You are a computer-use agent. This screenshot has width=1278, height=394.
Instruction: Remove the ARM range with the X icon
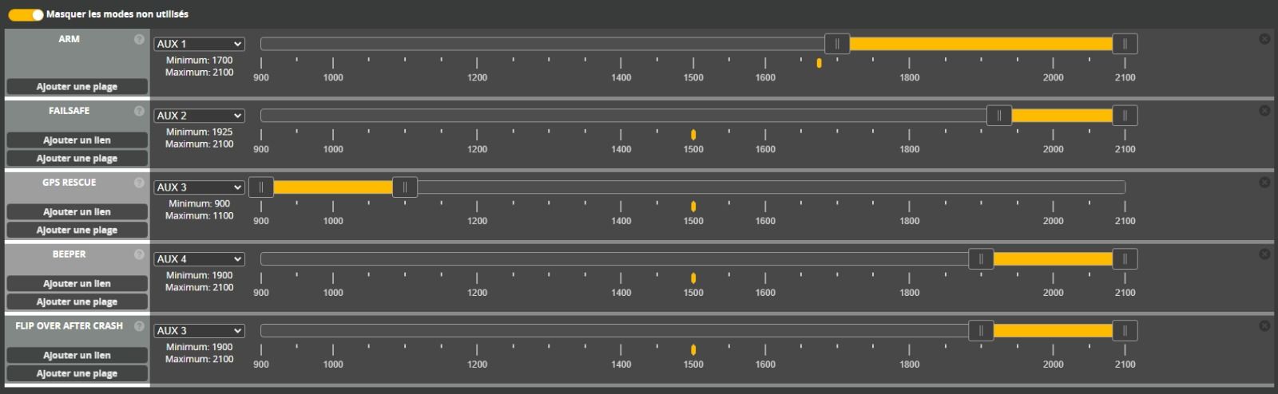click(x=1264, y=39)
